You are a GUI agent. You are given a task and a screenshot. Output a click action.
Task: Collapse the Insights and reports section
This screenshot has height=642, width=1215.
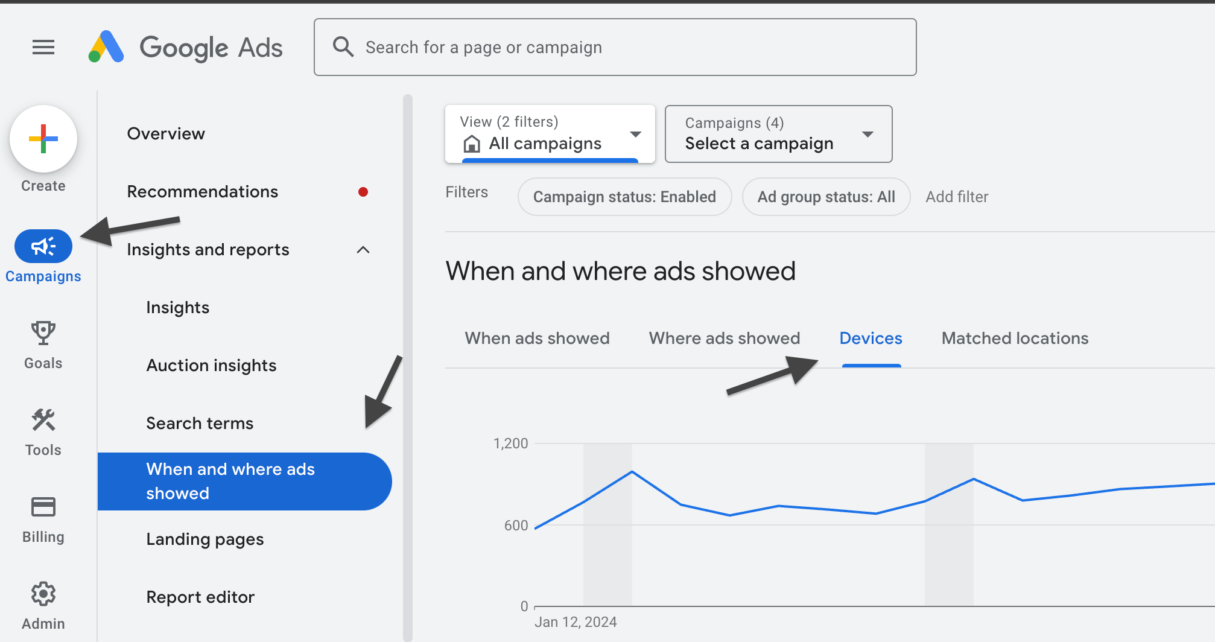(363, 249)
